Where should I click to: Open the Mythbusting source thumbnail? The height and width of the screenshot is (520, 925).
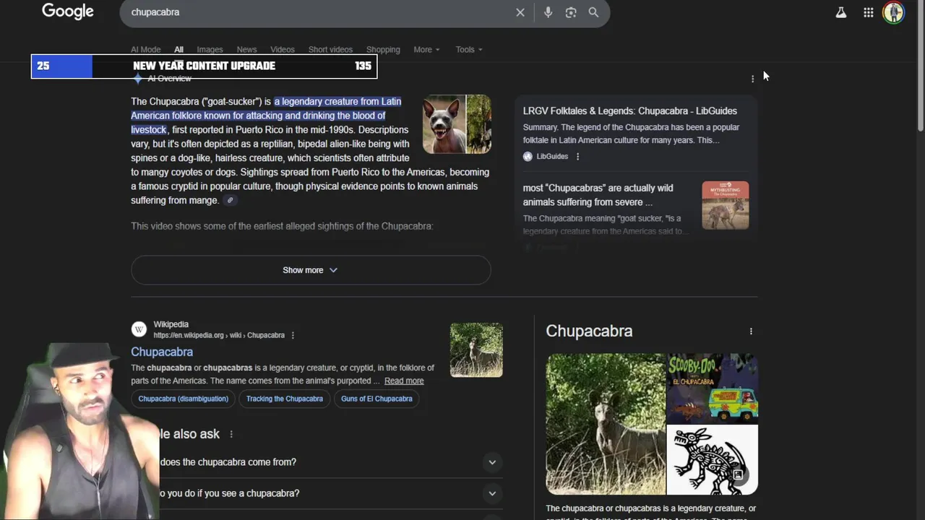coord(726,205)
